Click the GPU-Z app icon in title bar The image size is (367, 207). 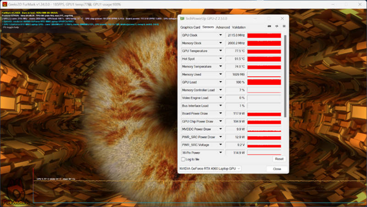[x=182, y=18]
